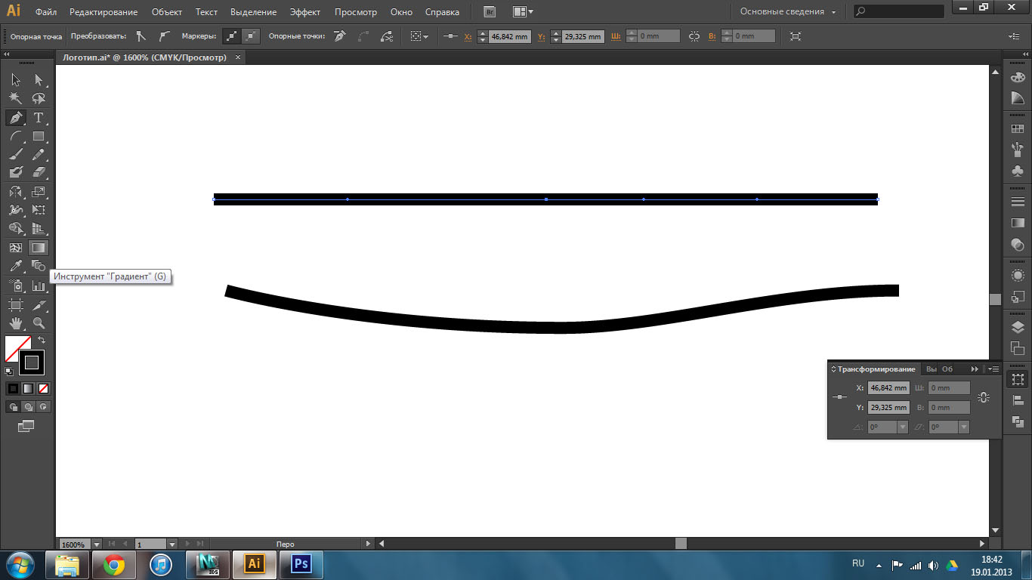Select the Direct Selection tool
The width and height of the screenshot is (1032, 580).
point(39,80)
